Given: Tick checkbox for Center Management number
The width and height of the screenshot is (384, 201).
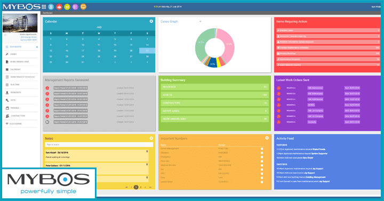Looking at the screenshot, I should coord(262,149).
